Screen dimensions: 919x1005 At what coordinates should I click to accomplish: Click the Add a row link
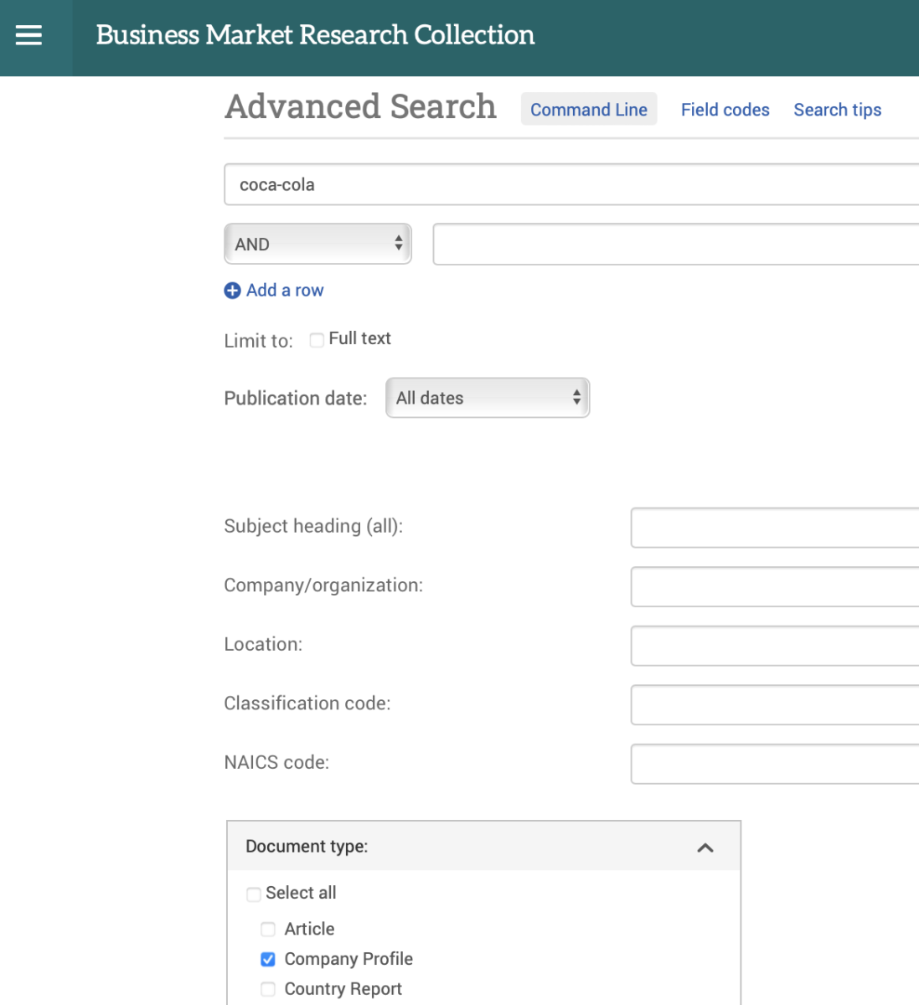pyautogui.click(x=285, y=291)
